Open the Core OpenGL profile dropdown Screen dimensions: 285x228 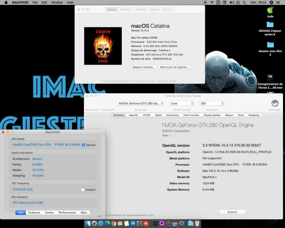[x=181, y=103]
